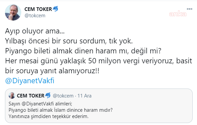The height and width of the screenshot is (125, 197).
Task: Click Cem Toker's large profile avatar
Action: (13, 13)
